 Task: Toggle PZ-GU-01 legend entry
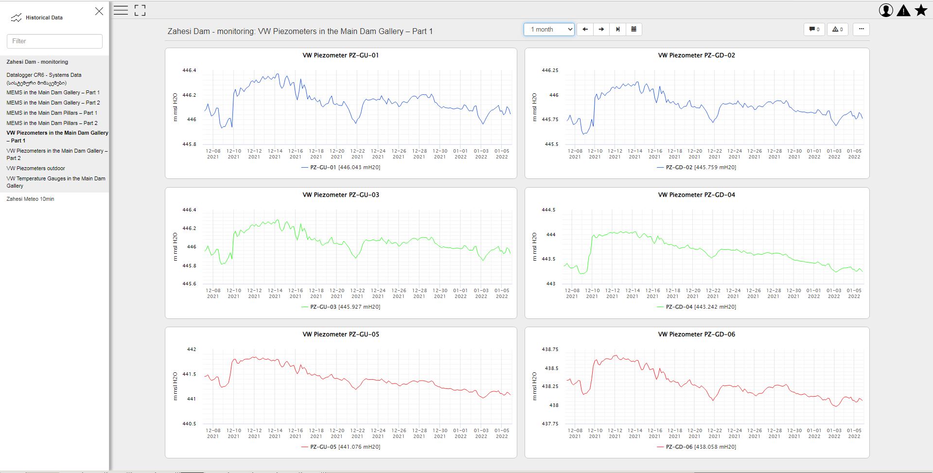tap(341, 167)
